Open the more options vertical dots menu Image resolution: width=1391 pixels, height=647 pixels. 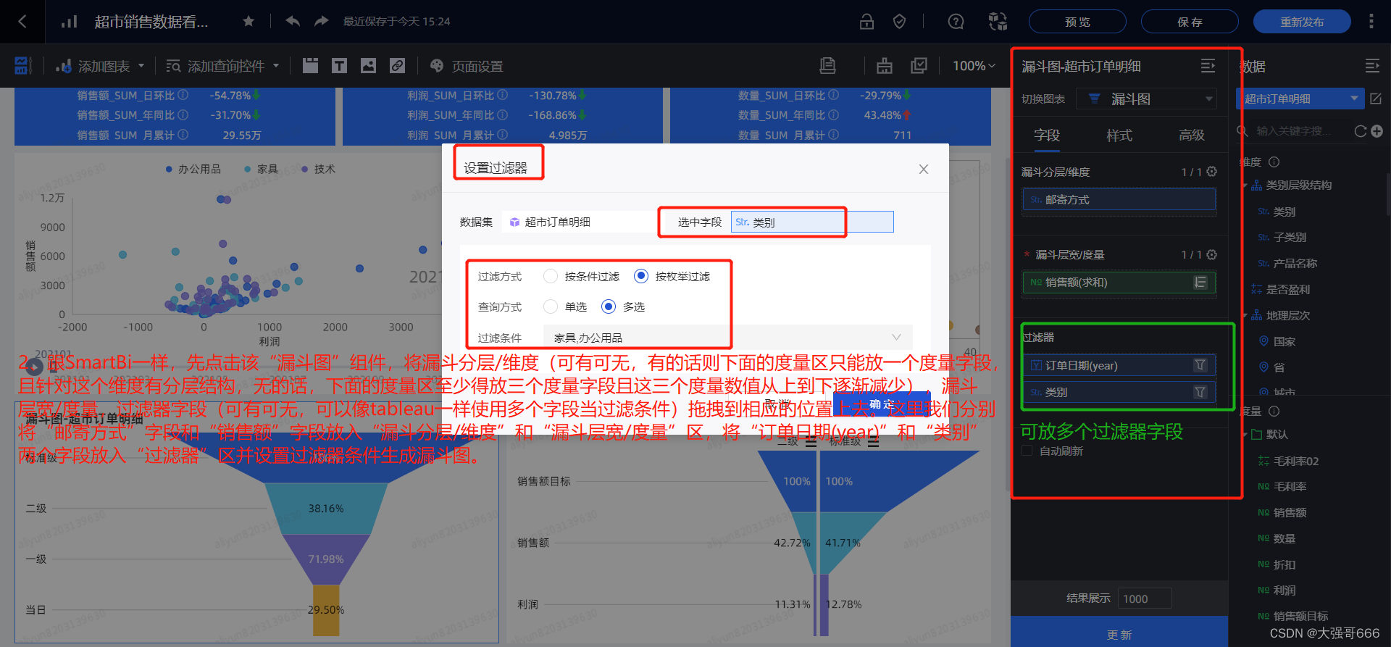(x=1371, y=22)
